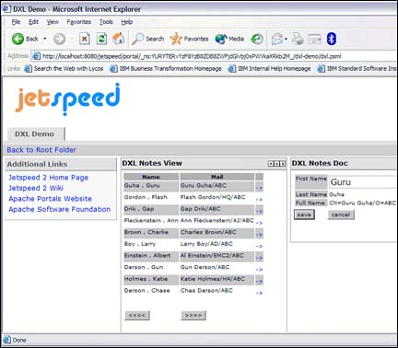The image size is (398, 348).
Task: Open the arrow link for Brown, Charlie row
Action: click(259, 235)
